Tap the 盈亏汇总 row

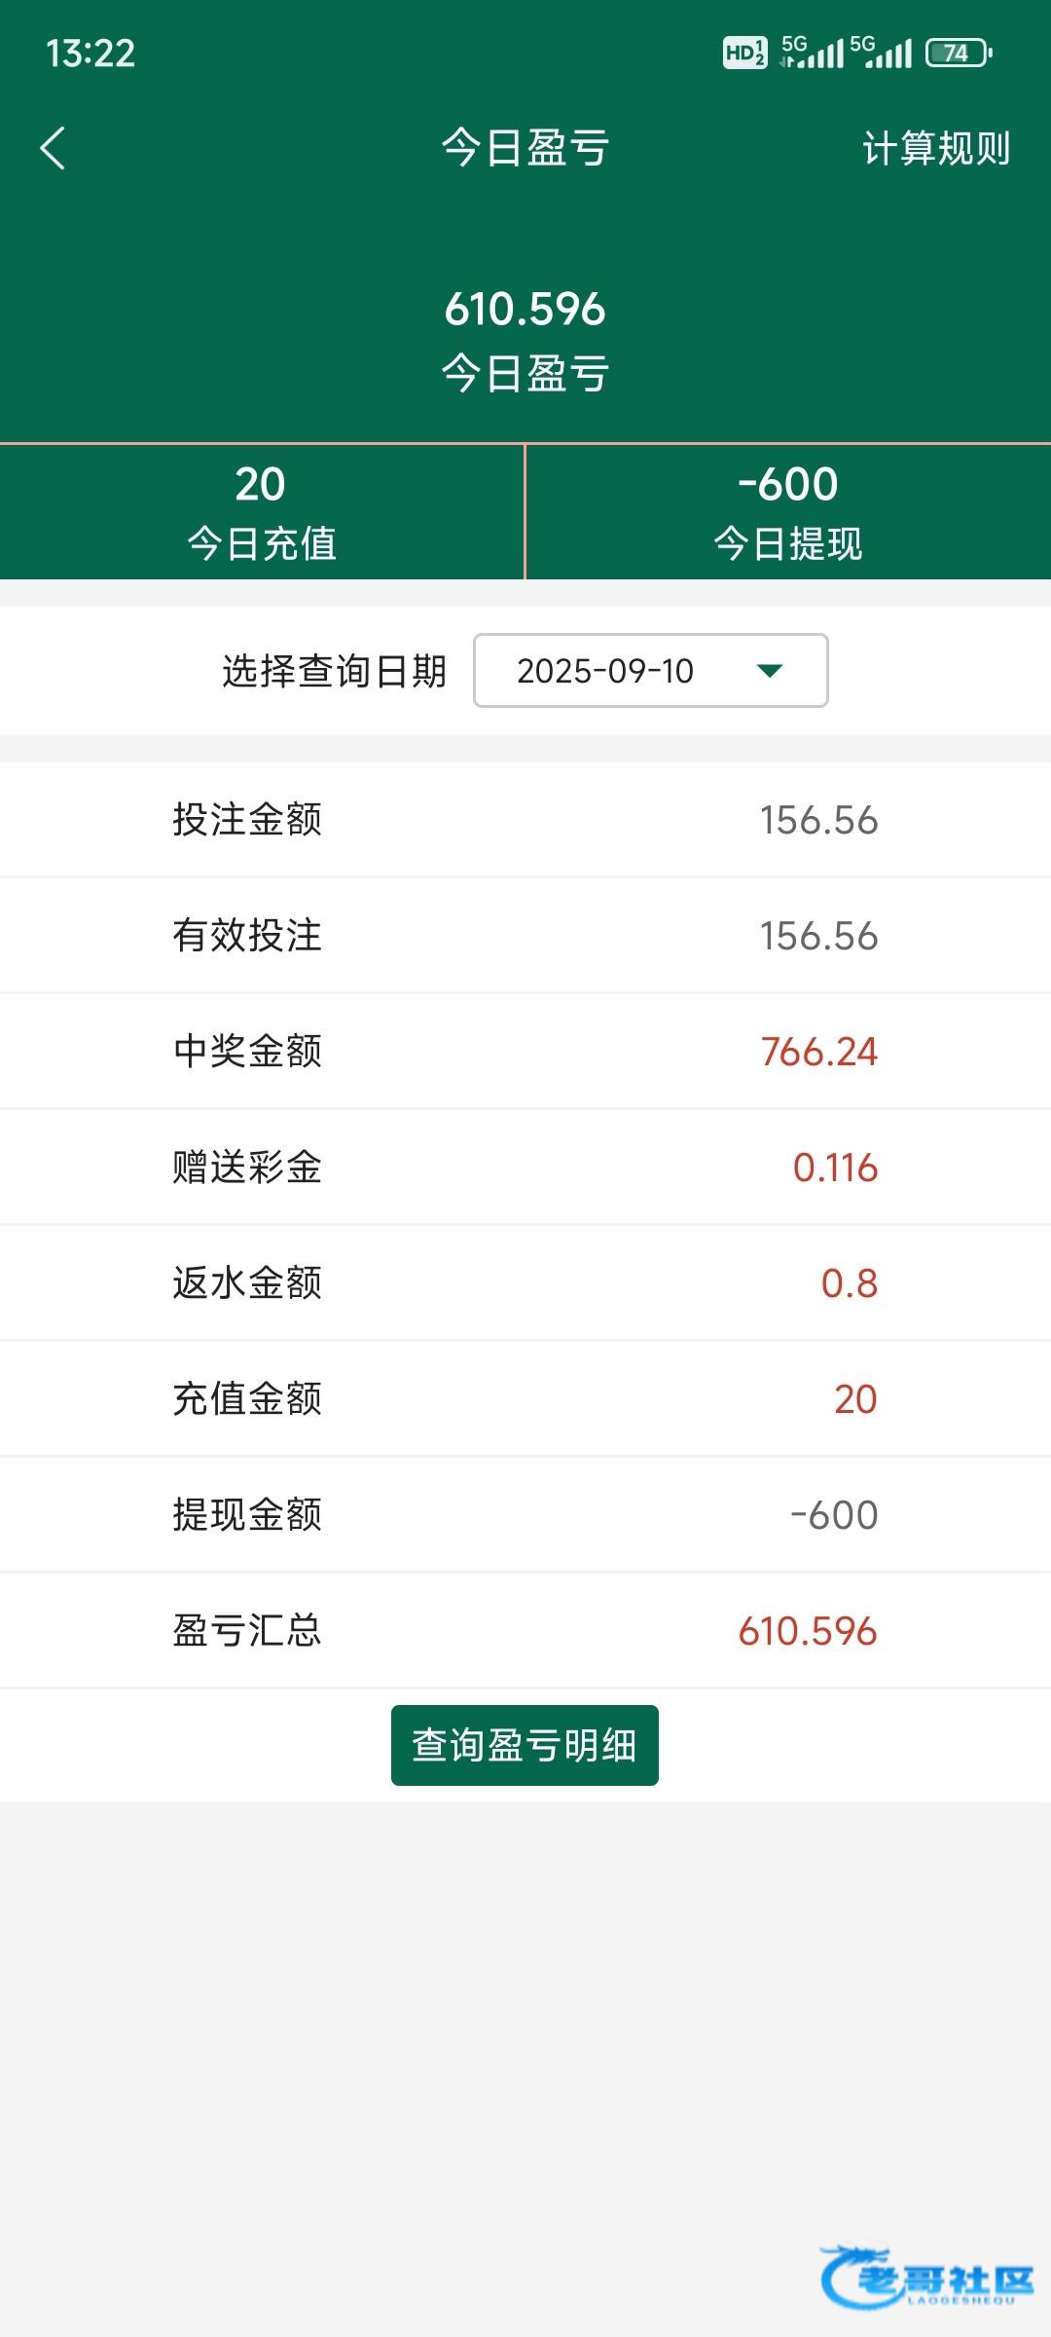(x=525, y=1631)
